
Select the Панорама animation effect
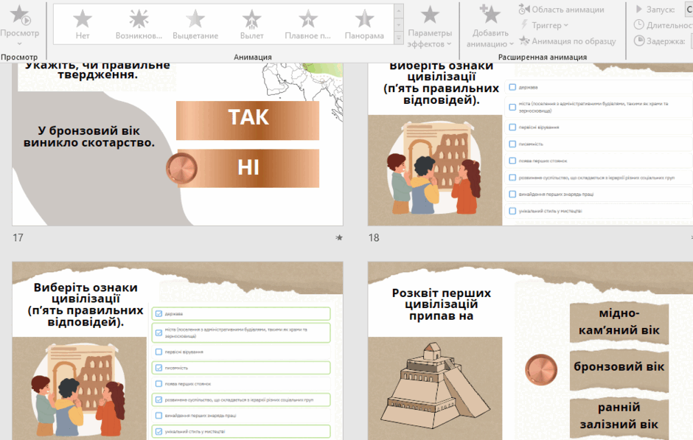(364, 24)
